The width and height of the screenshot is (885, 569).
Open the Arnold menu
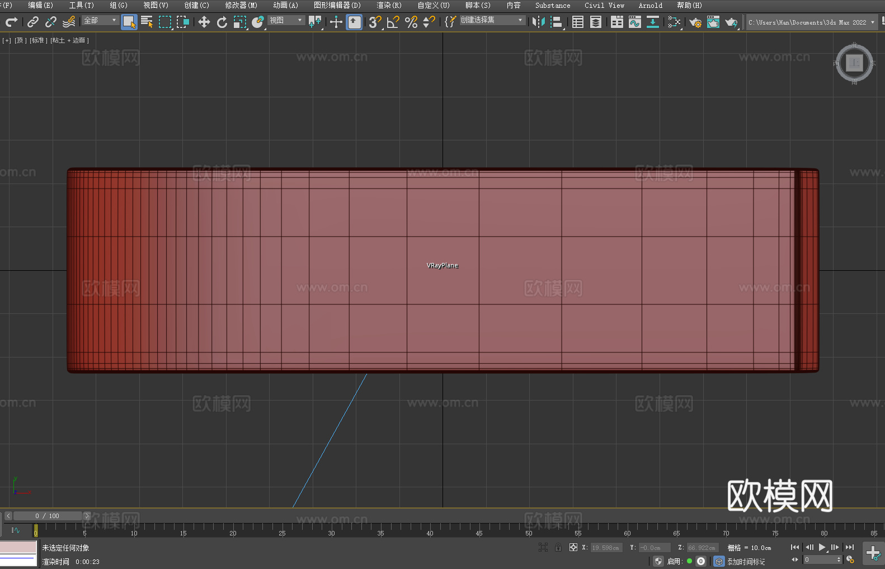pos(651,5)
